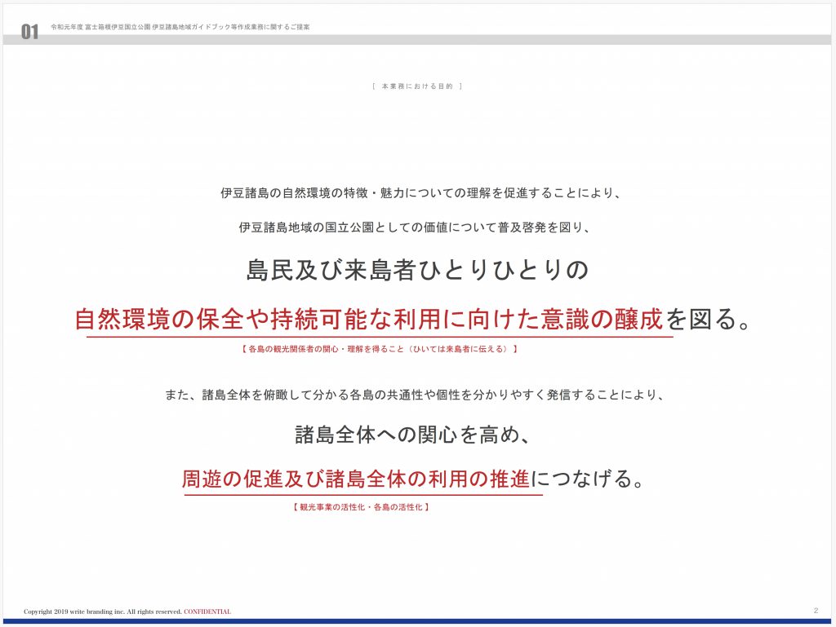836x627 pixels.
Task: Select the header title starting with 令和元年度
Action: [x=180, y=27]
